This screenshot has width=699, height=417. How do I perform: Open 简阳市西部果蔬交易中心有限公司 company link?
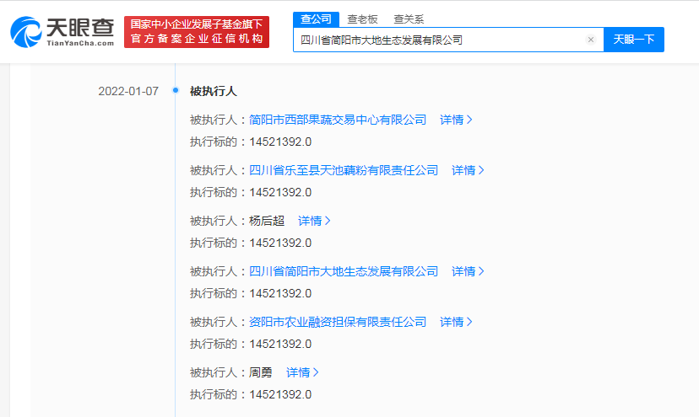[x=338, y=120]
